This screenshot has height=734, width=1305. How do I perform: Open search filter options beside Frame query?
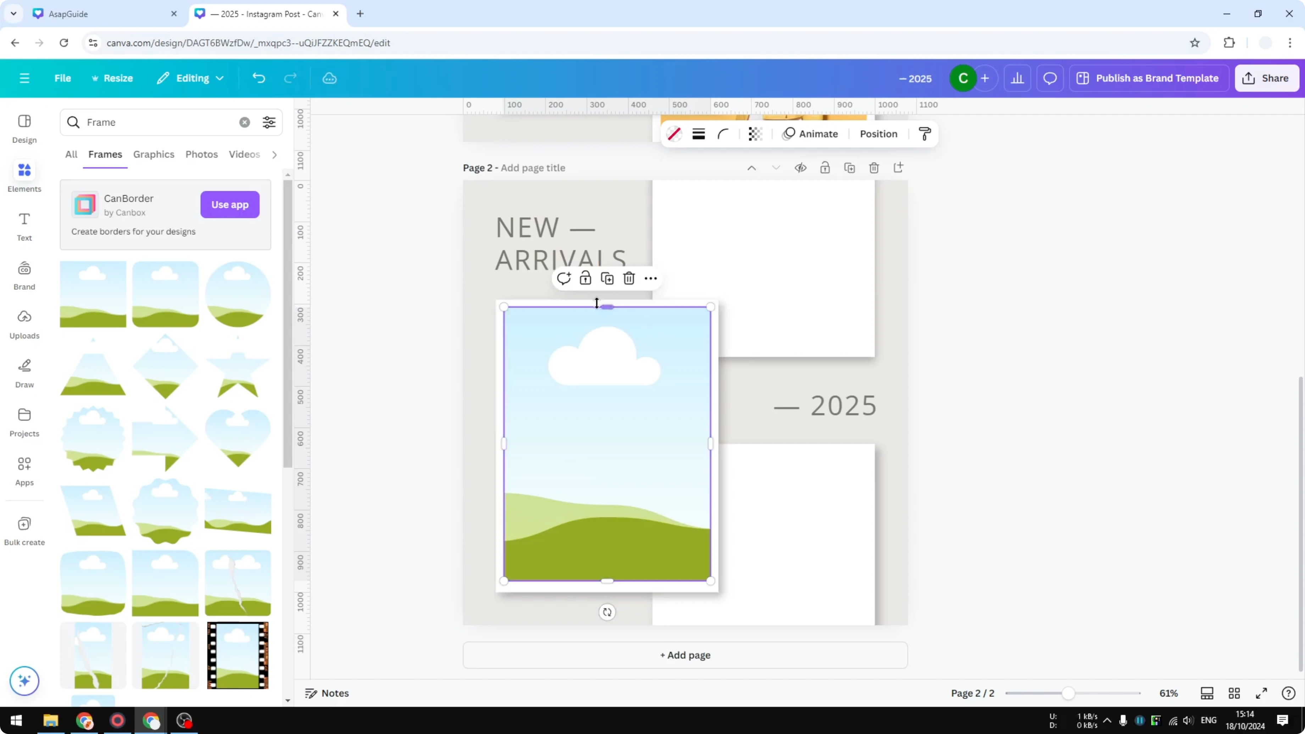(x=269, y=122)
